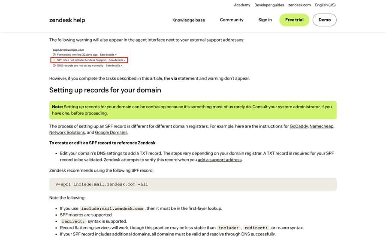Click the 'If your SPF record includes additional domains' bullet
Screen dimensions: 386x241
[x=168, y=234]
